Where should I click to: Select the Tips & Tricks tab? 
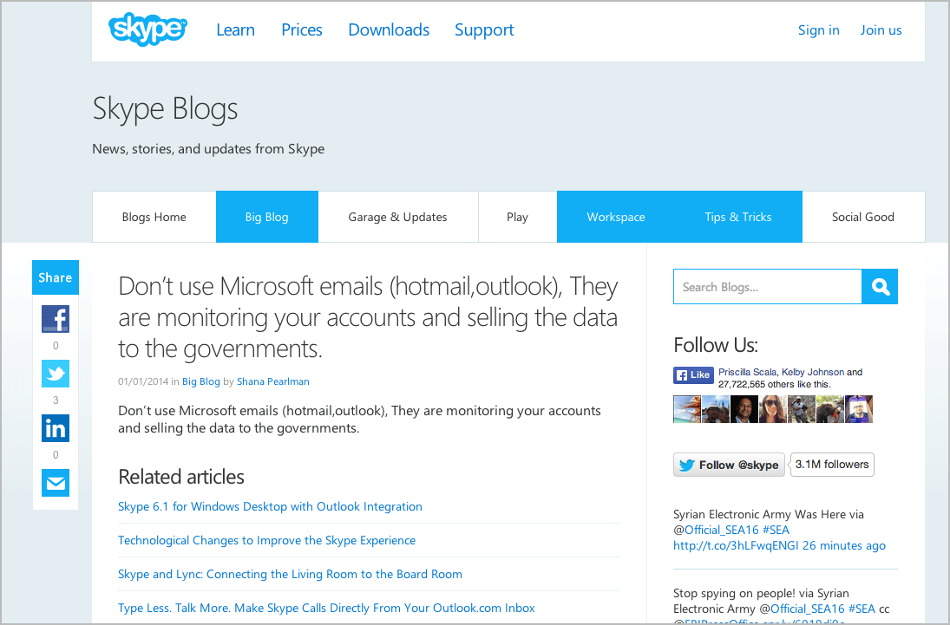point(738,217)
